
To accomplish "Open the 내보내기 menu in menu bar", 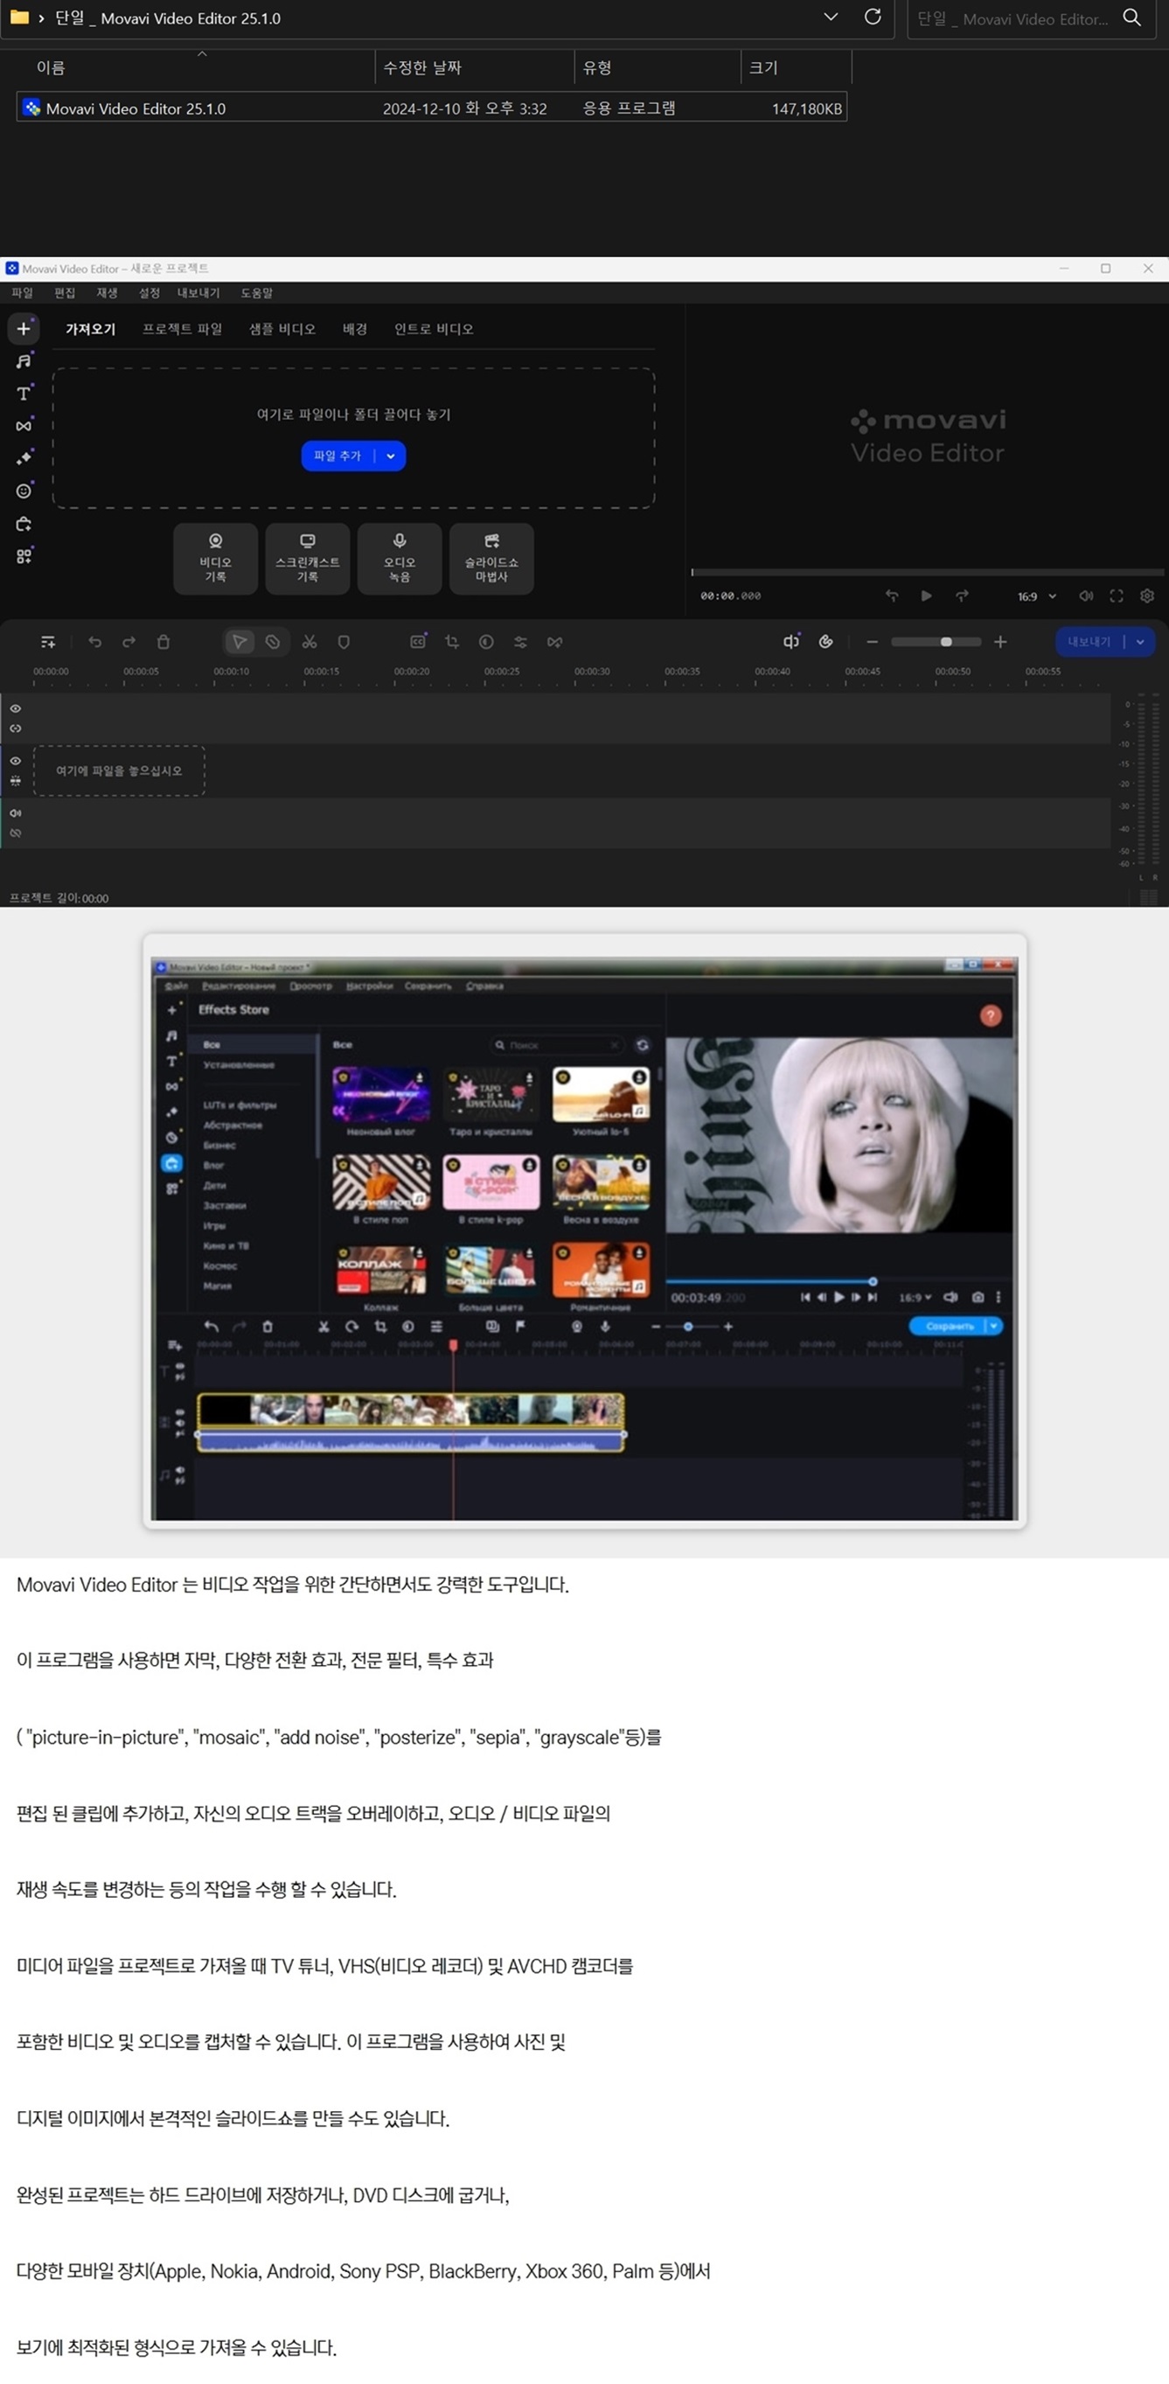I will [198, 292].
